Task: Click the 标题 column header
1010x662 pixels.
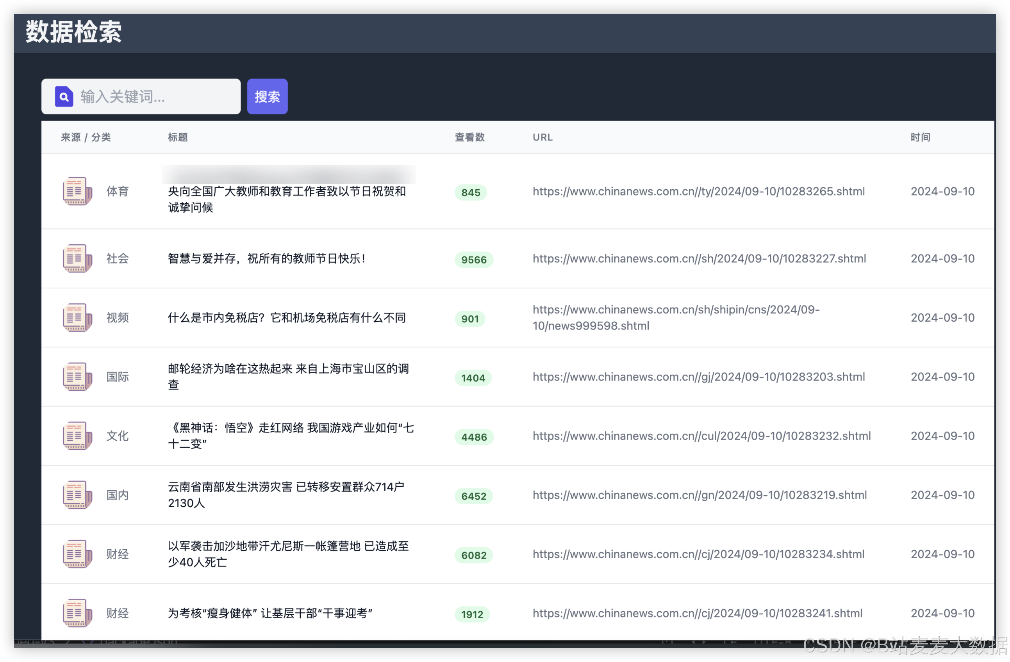Action: click(178, 137)
